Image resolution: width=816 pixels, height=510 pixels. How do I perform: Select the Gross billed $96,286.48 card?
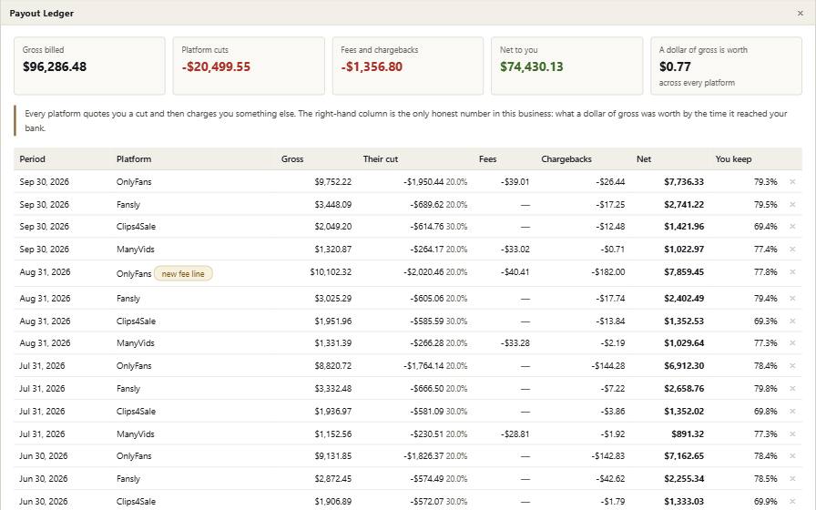click(x=89, y=66)
